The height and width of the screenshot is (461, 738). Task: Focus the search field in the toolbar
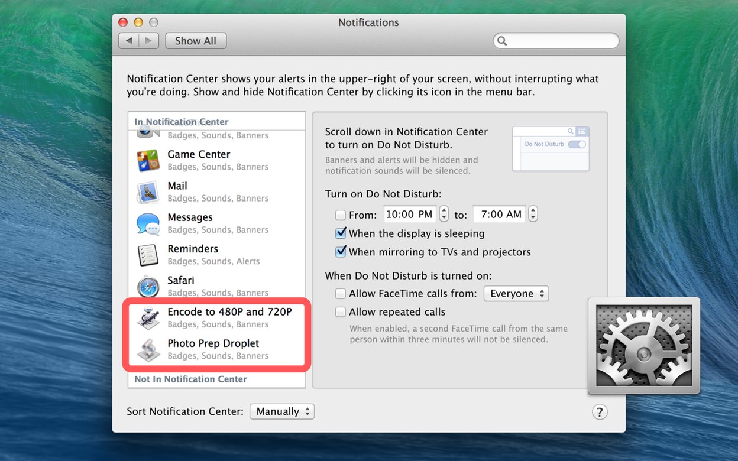click(556, 41)
